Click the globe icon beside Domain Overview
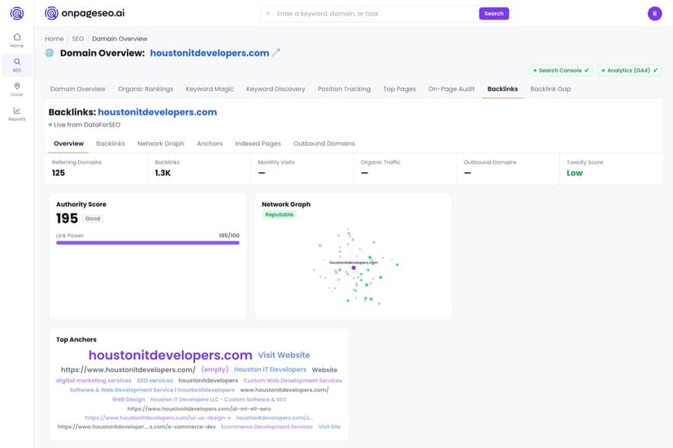This screenshot has height=448, width=673. click(50, 53)
